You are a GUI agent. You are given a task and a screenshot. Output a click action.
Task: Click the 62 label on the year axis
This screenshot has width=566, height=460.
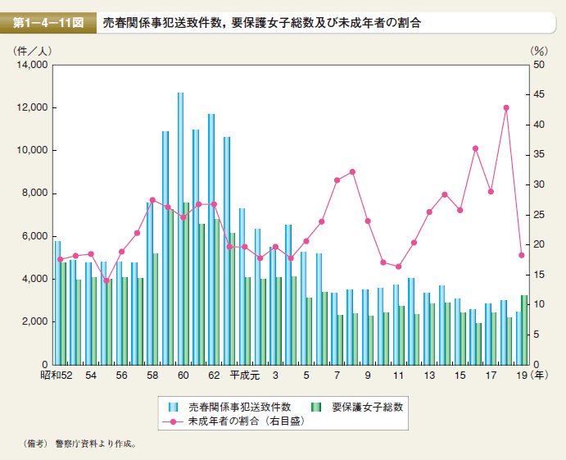coord(214,376)
